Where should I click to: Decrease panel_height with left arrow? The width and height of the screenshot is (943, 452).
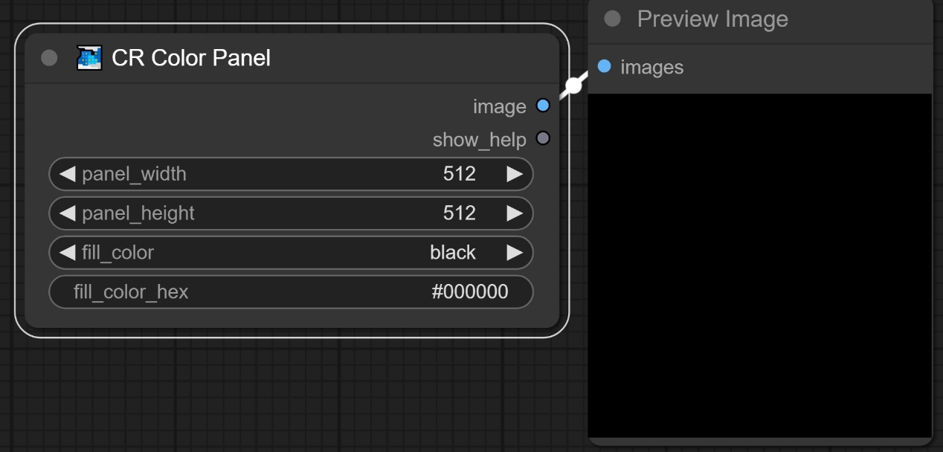68,213
